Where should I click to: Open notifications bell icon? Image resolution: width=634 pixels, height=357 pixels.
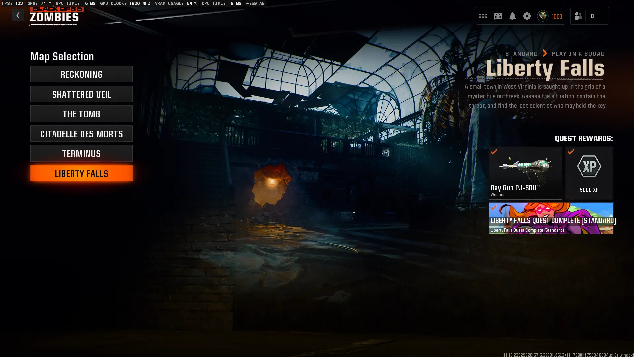click(x=512, y=16)
